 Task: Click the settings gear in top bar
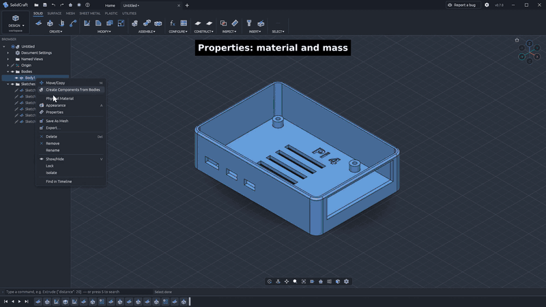pos(487,5)
